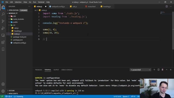Open the Extensions view
This screenshot has height=98, width=174.
coord(3,42)
